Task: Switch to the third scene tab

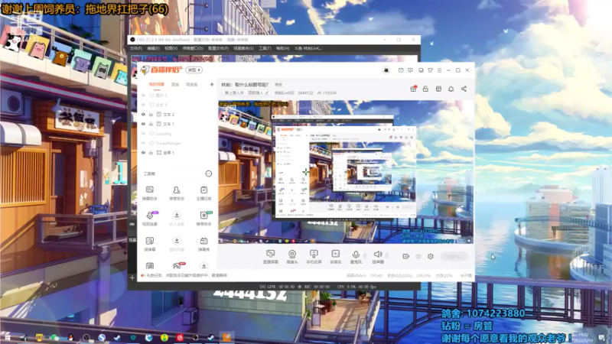Action: tap(192, 84)
